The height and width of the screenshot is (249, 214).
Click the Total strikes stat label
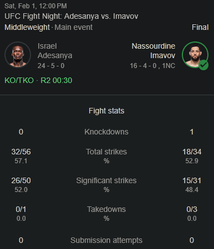click(106, 152)
